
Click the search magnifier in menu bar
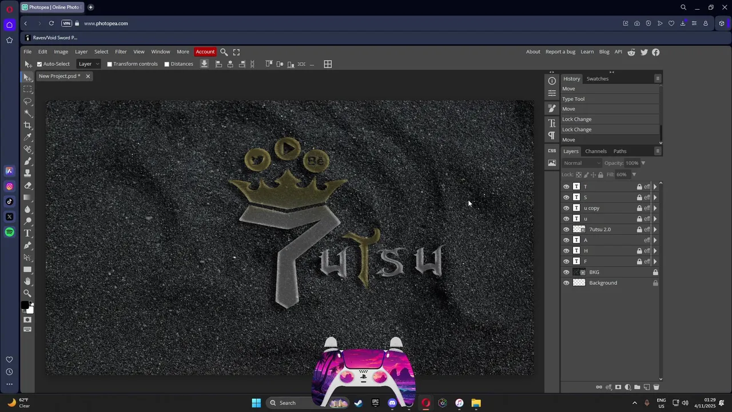[224, 52]
